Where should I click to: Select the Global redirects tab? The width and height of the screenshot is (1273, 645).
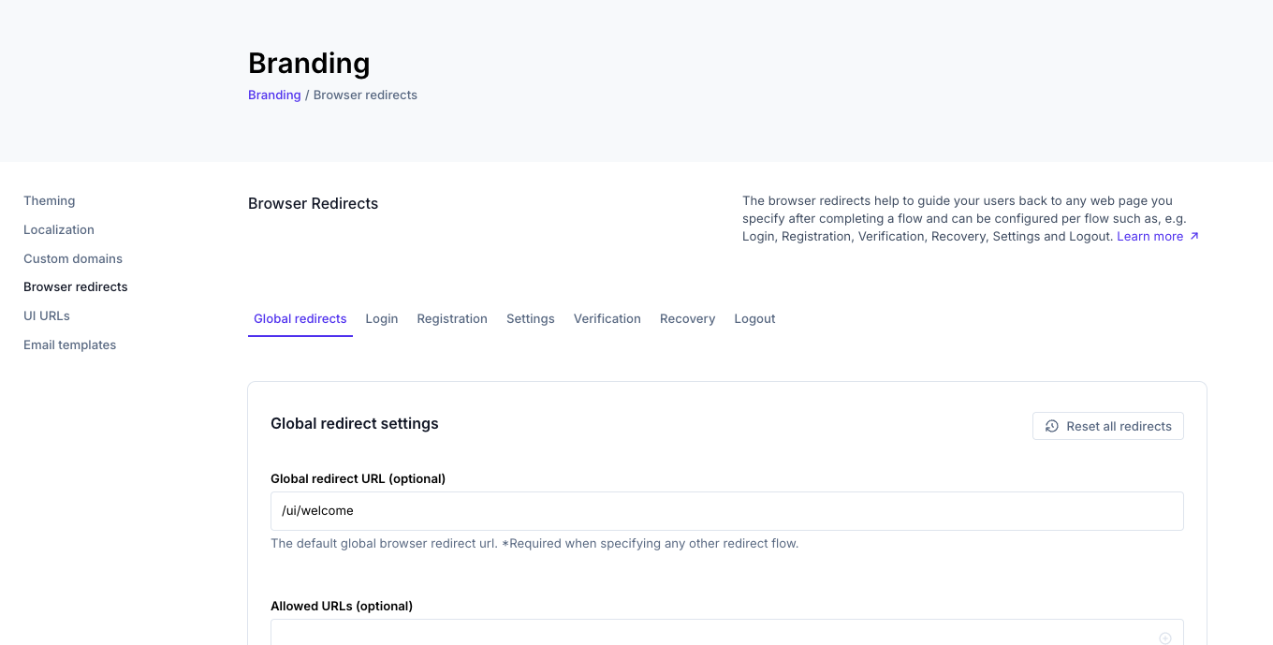300,318
